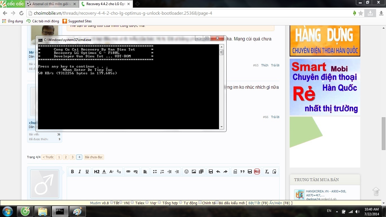Reply to post #66 via Trả lời
This screenshot has height=217, width=386.
click(x=275, y=117)
